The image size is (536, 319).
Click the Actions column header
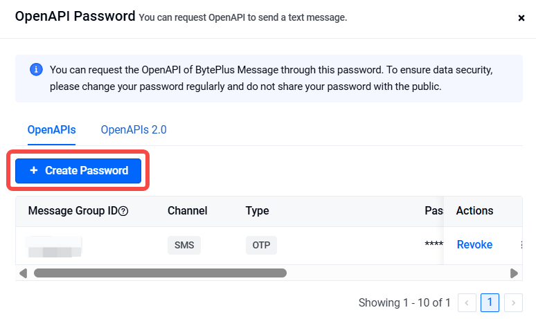coord(474,211)
